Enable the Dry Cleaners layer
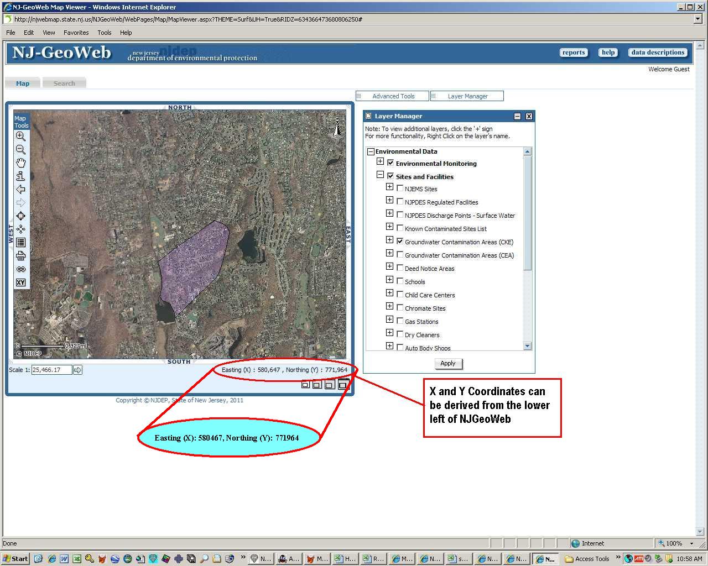The height and width of the screenshot is (566, 708). point(400,334)
